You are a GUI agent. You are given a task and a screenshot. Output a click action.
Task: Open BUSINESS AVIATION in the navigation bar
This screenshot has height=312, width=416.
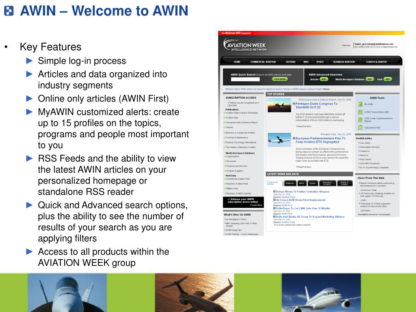[344, 62]
